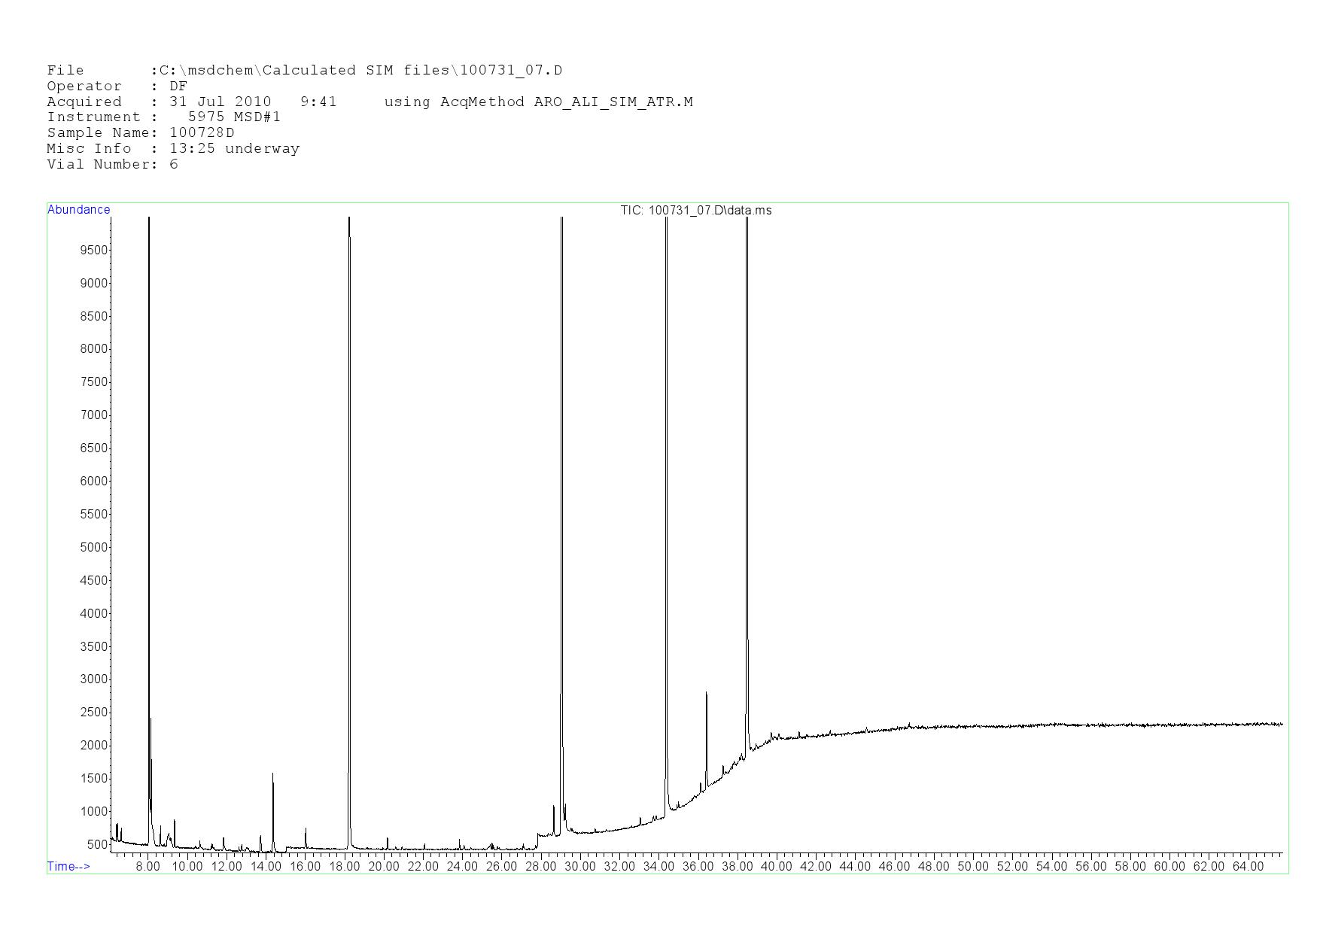Click the Misc Info text 13:25 underway
The height and width of the screenshot is (933, 1320).
(x=234, y=148)
